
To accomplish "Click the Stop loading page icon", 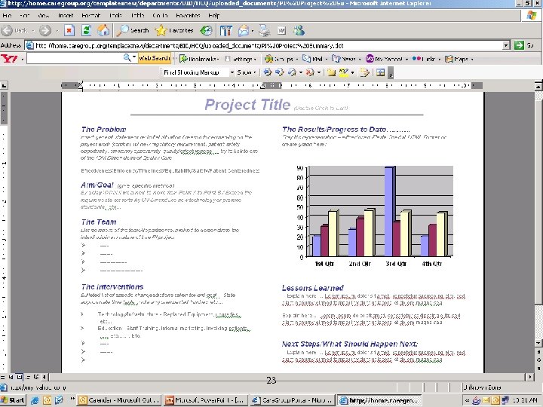I will coord(69,30).
